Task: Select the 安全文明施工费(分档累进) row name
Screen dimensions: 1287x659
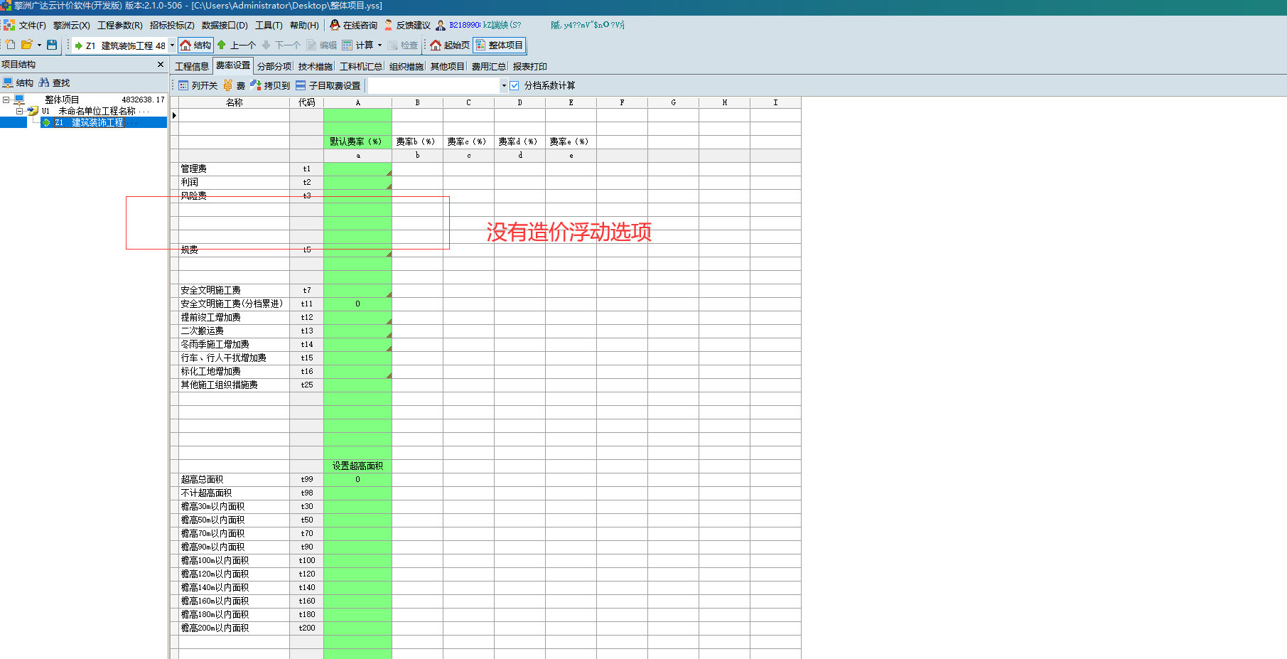Action: (x=234, y=304)
